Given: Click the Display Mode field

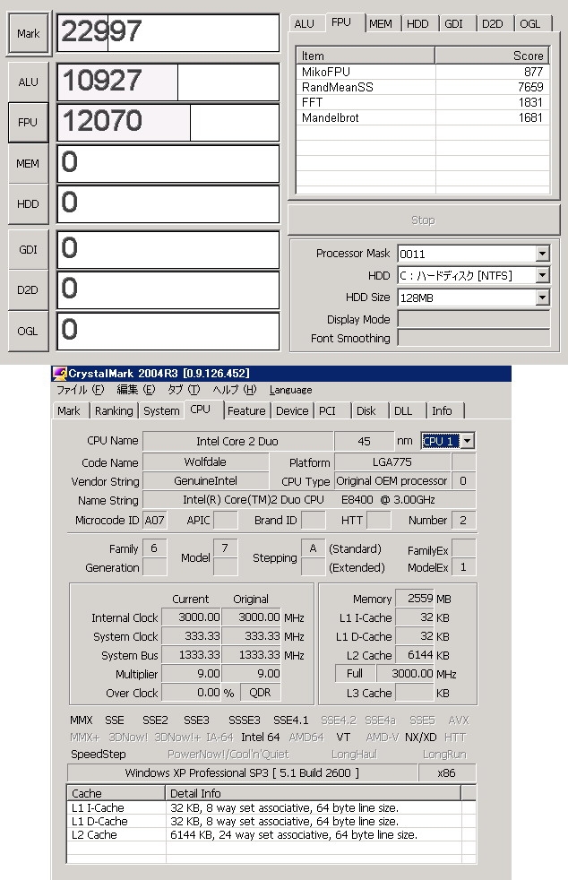Looking at the screenshot, I should point(474,319).
